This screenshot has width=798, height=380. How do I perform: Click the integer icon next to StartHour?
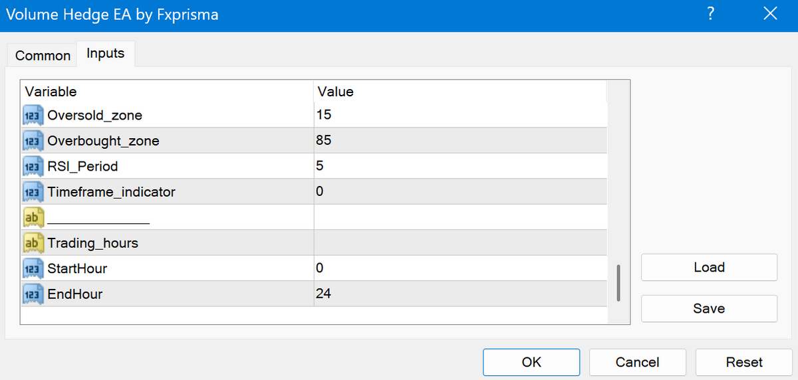tap(33, 268)
